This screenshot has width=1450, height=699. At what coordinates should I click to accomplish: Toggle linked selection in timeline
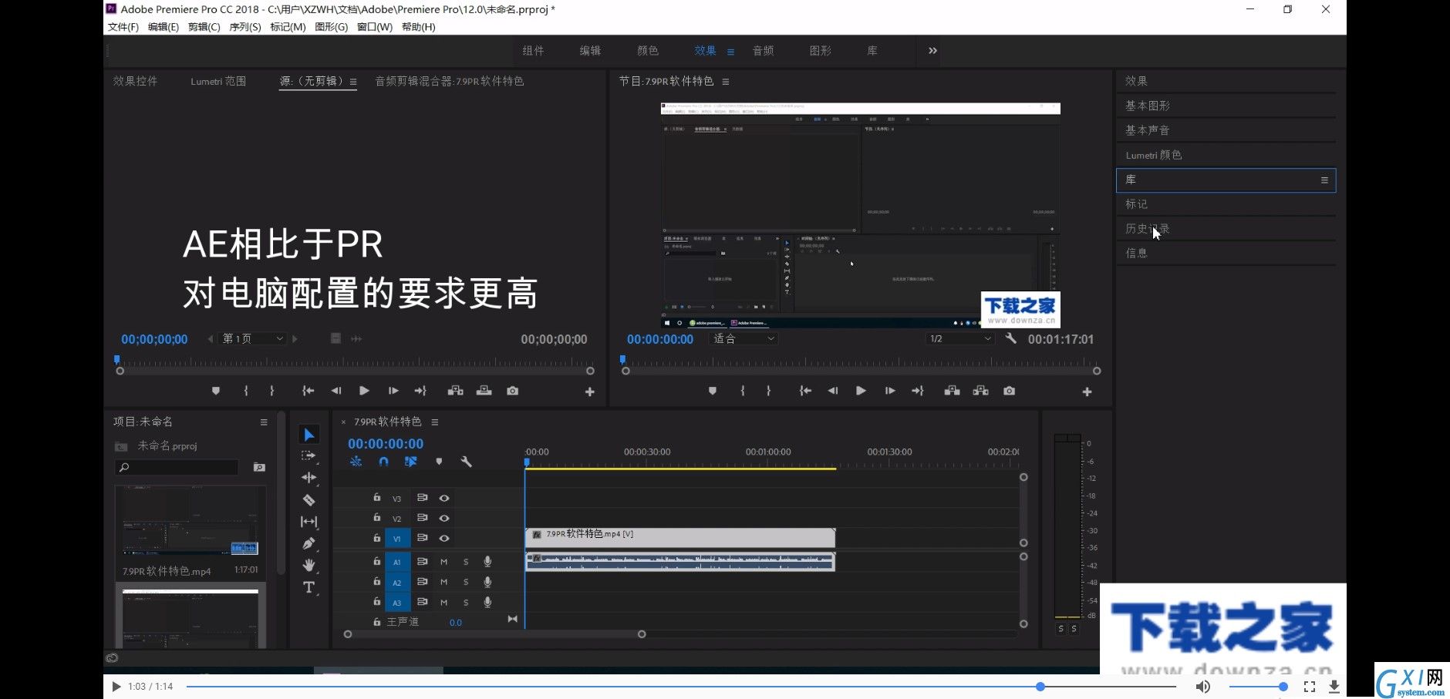[x=410, y=462]
